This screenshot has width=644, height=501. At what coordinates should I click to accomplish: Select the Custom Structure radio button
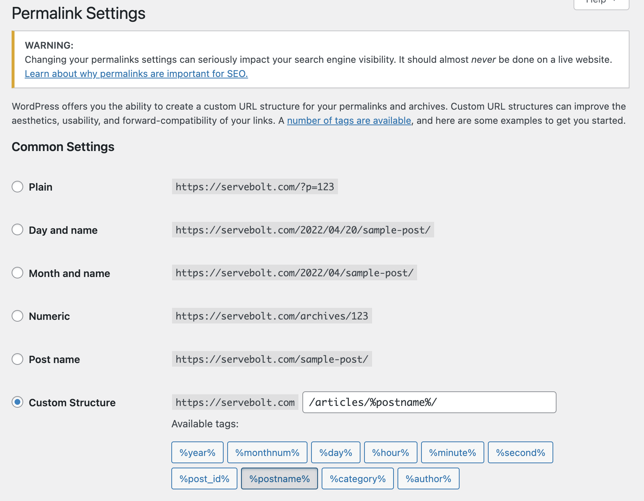tap(17, 402)
